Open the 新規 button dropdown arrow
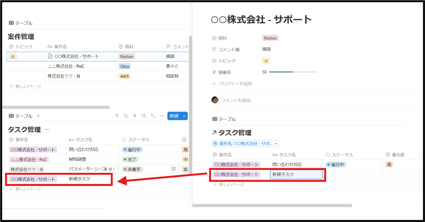The height and width of the screenshot is (222, 425). (x=184, y=116)
